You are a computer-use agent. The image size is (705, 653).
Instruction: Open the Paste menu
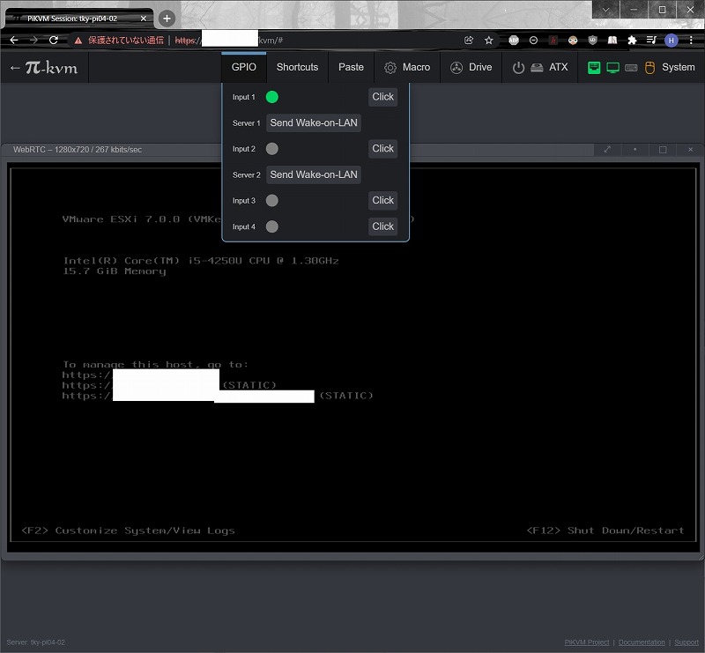pos(351,67)
